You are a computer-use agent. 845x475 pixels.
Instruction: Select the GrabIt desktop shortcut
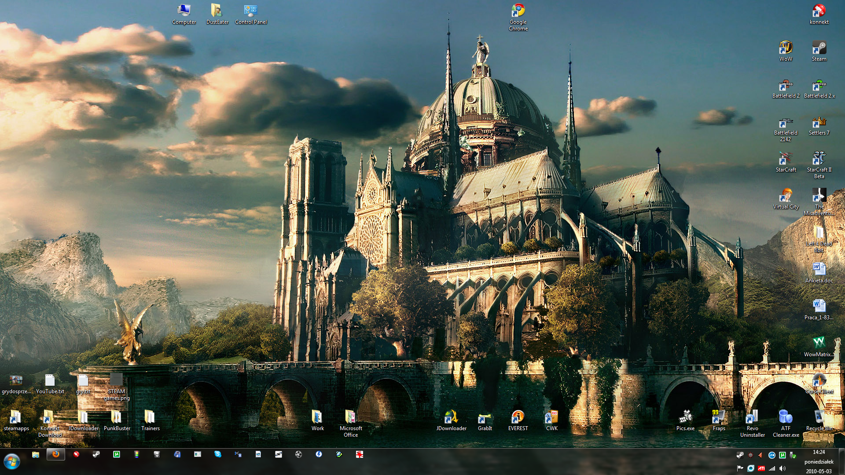pos(485,420)
